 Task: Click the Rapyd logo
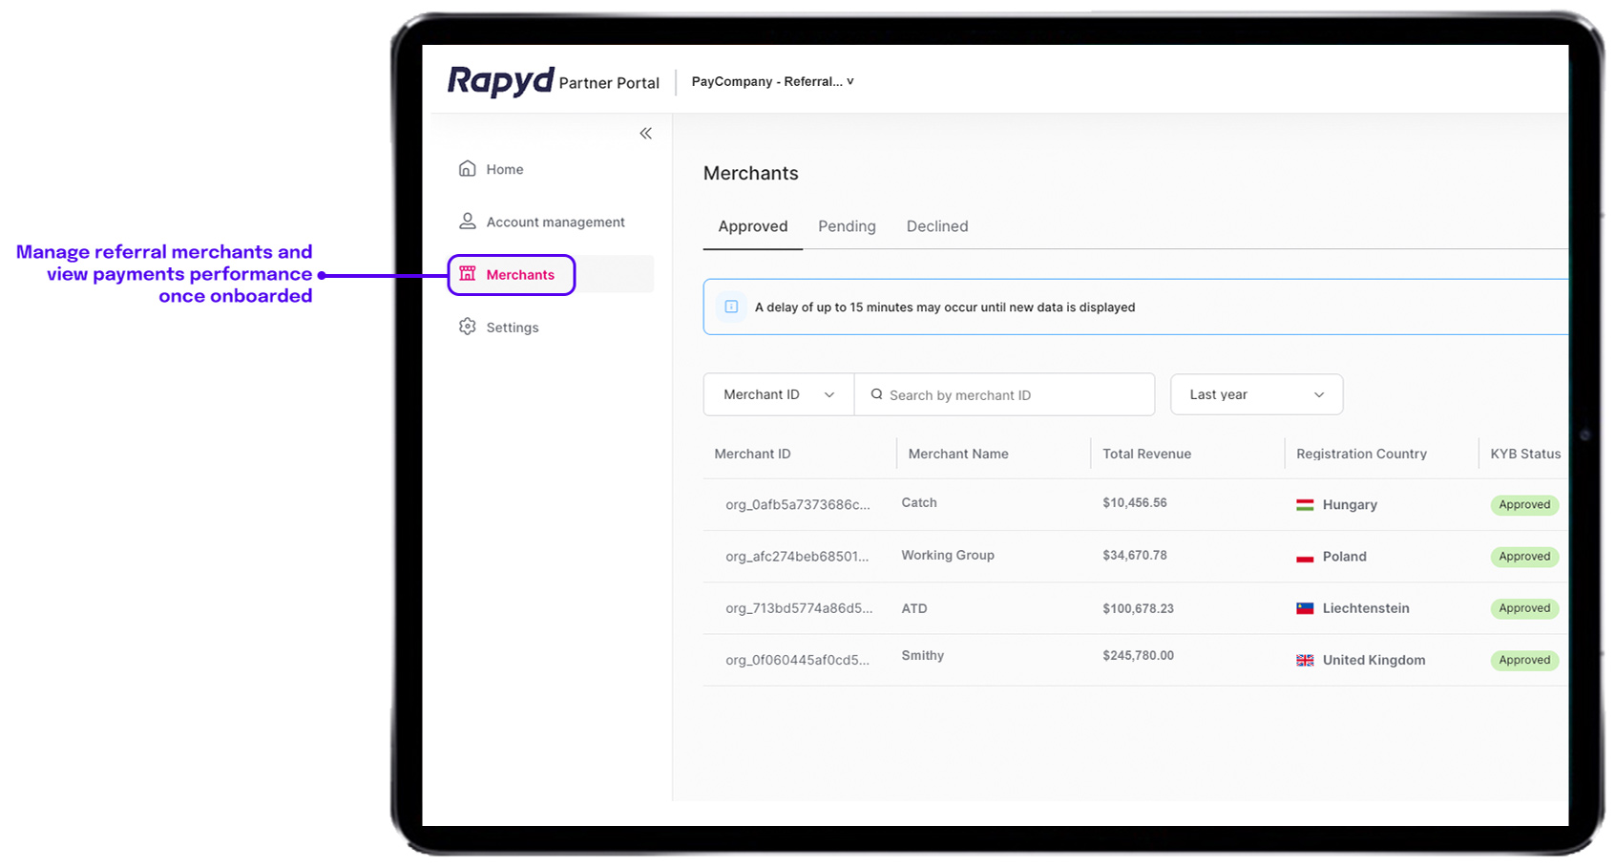pos(500,81)
